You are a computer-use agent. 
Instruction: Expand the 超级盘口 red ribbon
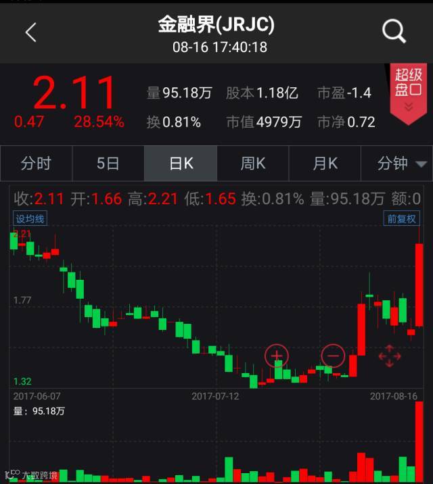[x=408, y=94]
